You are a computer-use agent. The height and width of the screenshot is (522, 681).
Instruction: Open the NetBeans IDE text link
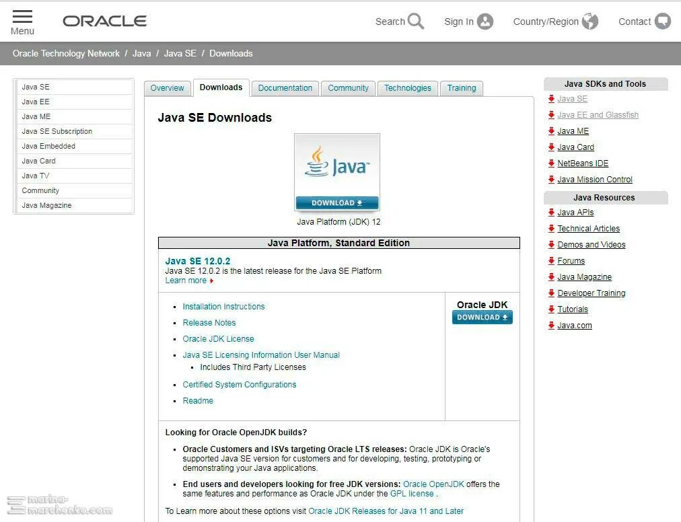pyautogui.click(x=583, y=163)
